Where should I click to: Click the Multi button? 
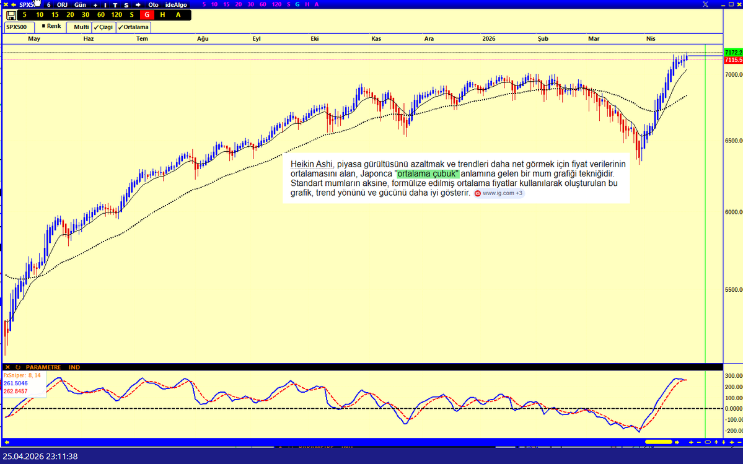coord(79,27)
